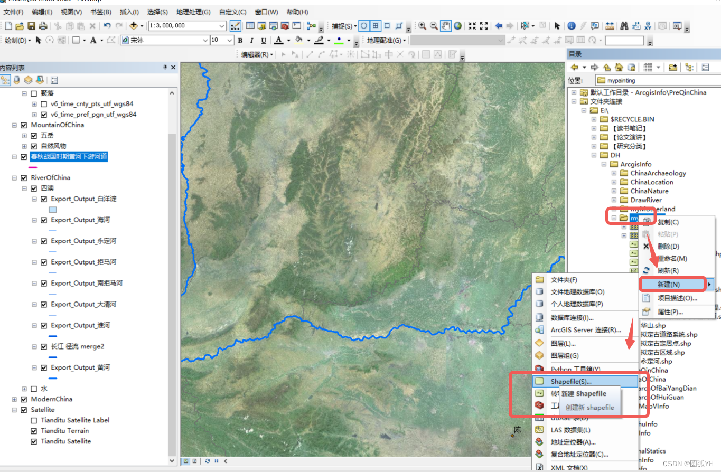Save the map with the floppy disk icon

tap(31, 25)
